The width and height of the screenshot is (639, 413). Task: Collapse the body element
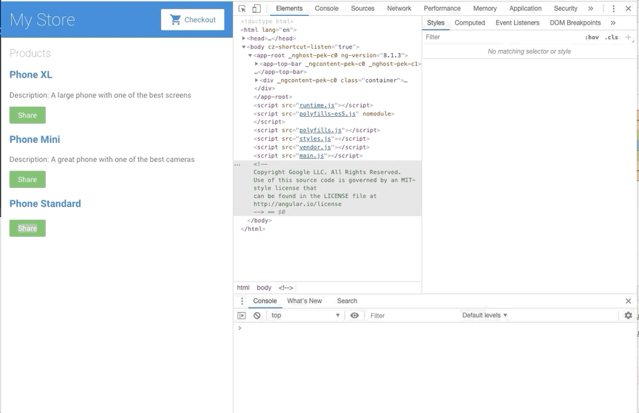click(244, 47)
